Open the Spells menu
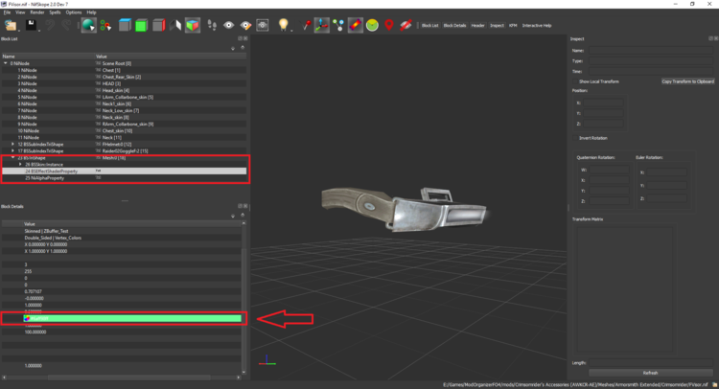 (55, 12)
